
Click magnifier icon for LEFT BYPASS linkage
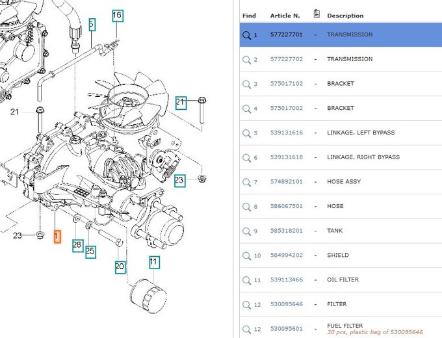pos(246,133)
